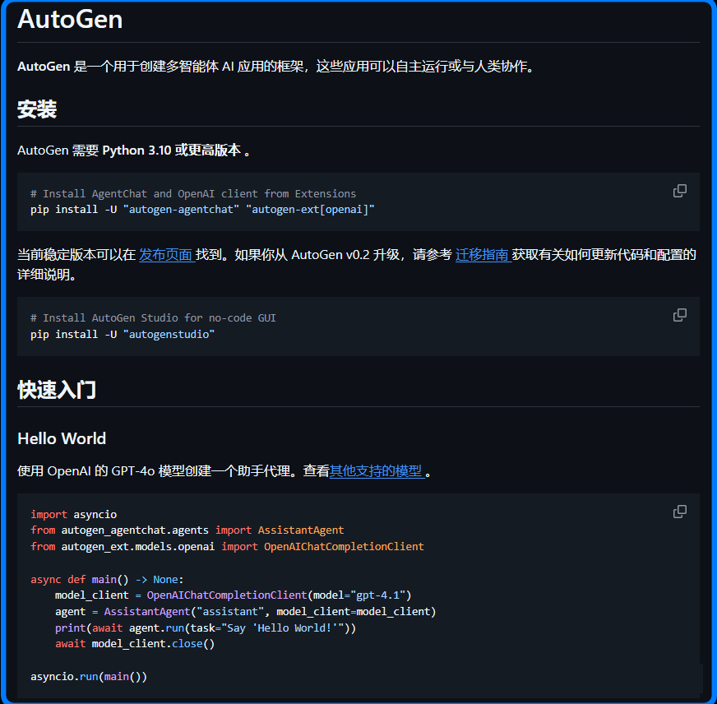Screen dimensions: 717x704
Task: Copy the Hello World Python code block
Action: (x=679, y=512)
